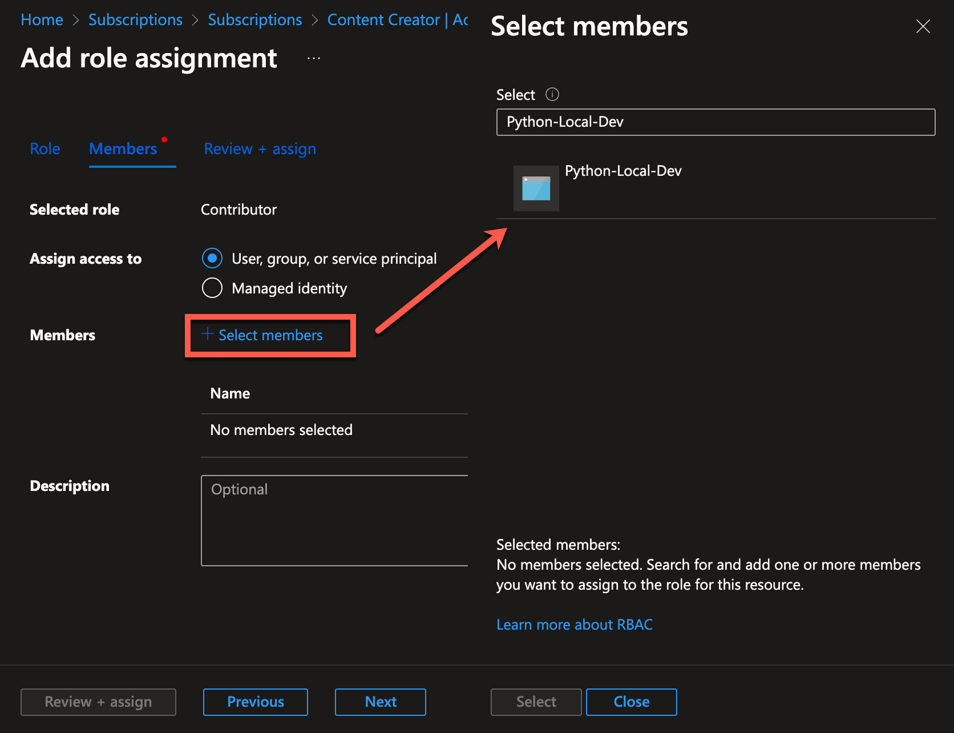Choose the Managed identity radio option
954x733 pixels.
tap(212, 288)
